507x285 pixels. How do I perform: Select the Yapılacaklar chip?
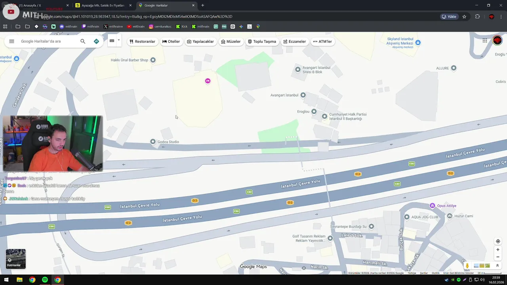(200, 42)
